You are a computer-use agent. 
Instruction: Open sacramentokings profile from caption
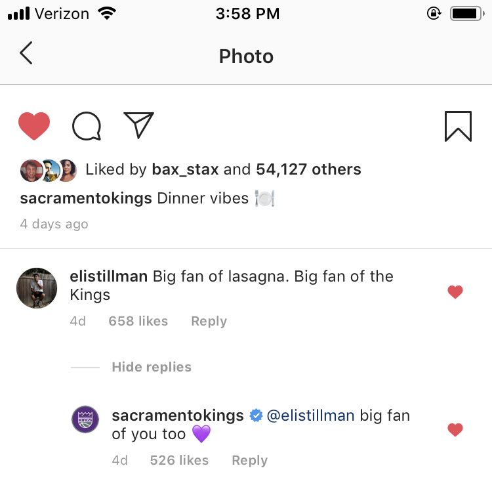pyautogui.click(x=86, y=199)
